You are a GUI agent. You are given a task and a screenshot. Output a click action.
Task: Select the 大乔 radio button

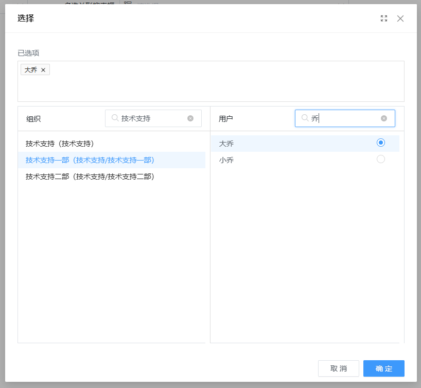381,143
